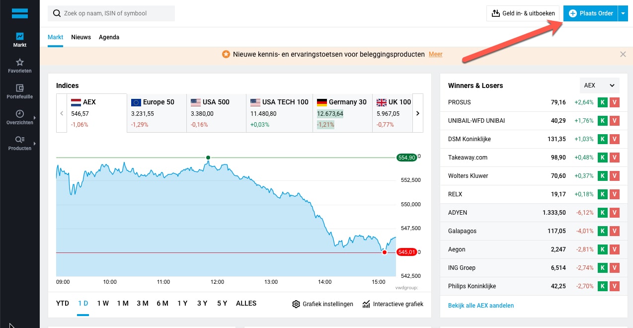Open Favorieten star icon in sidebar
Image resolution: width=633 pixels, height=328 pixels.
20,63
